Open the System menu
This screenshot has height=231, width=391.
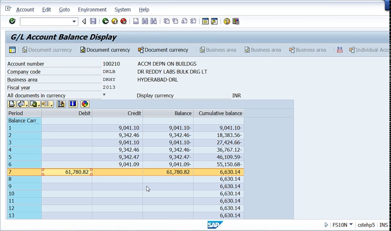[123, 9]
